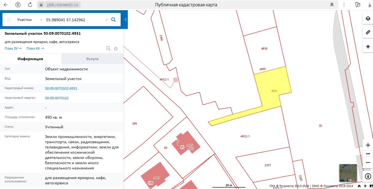Bookmark this page in the address bar
The image size is (373, 189).
[x=332, y=5]
